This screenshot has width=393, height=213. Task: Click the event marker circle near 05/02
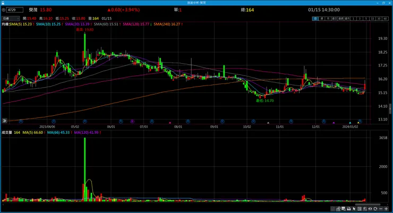point(85,122)
